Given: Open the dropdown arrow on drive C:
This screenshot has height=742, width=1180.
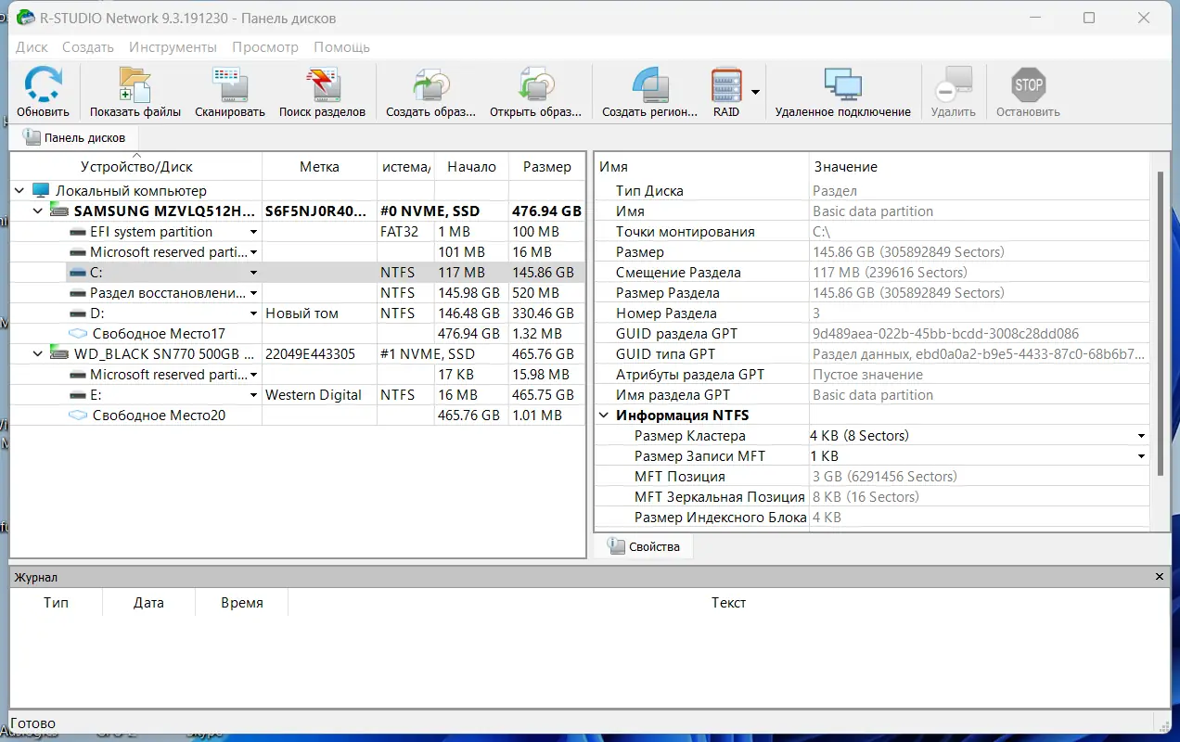Looking at the screenshot, I should 252,272.
